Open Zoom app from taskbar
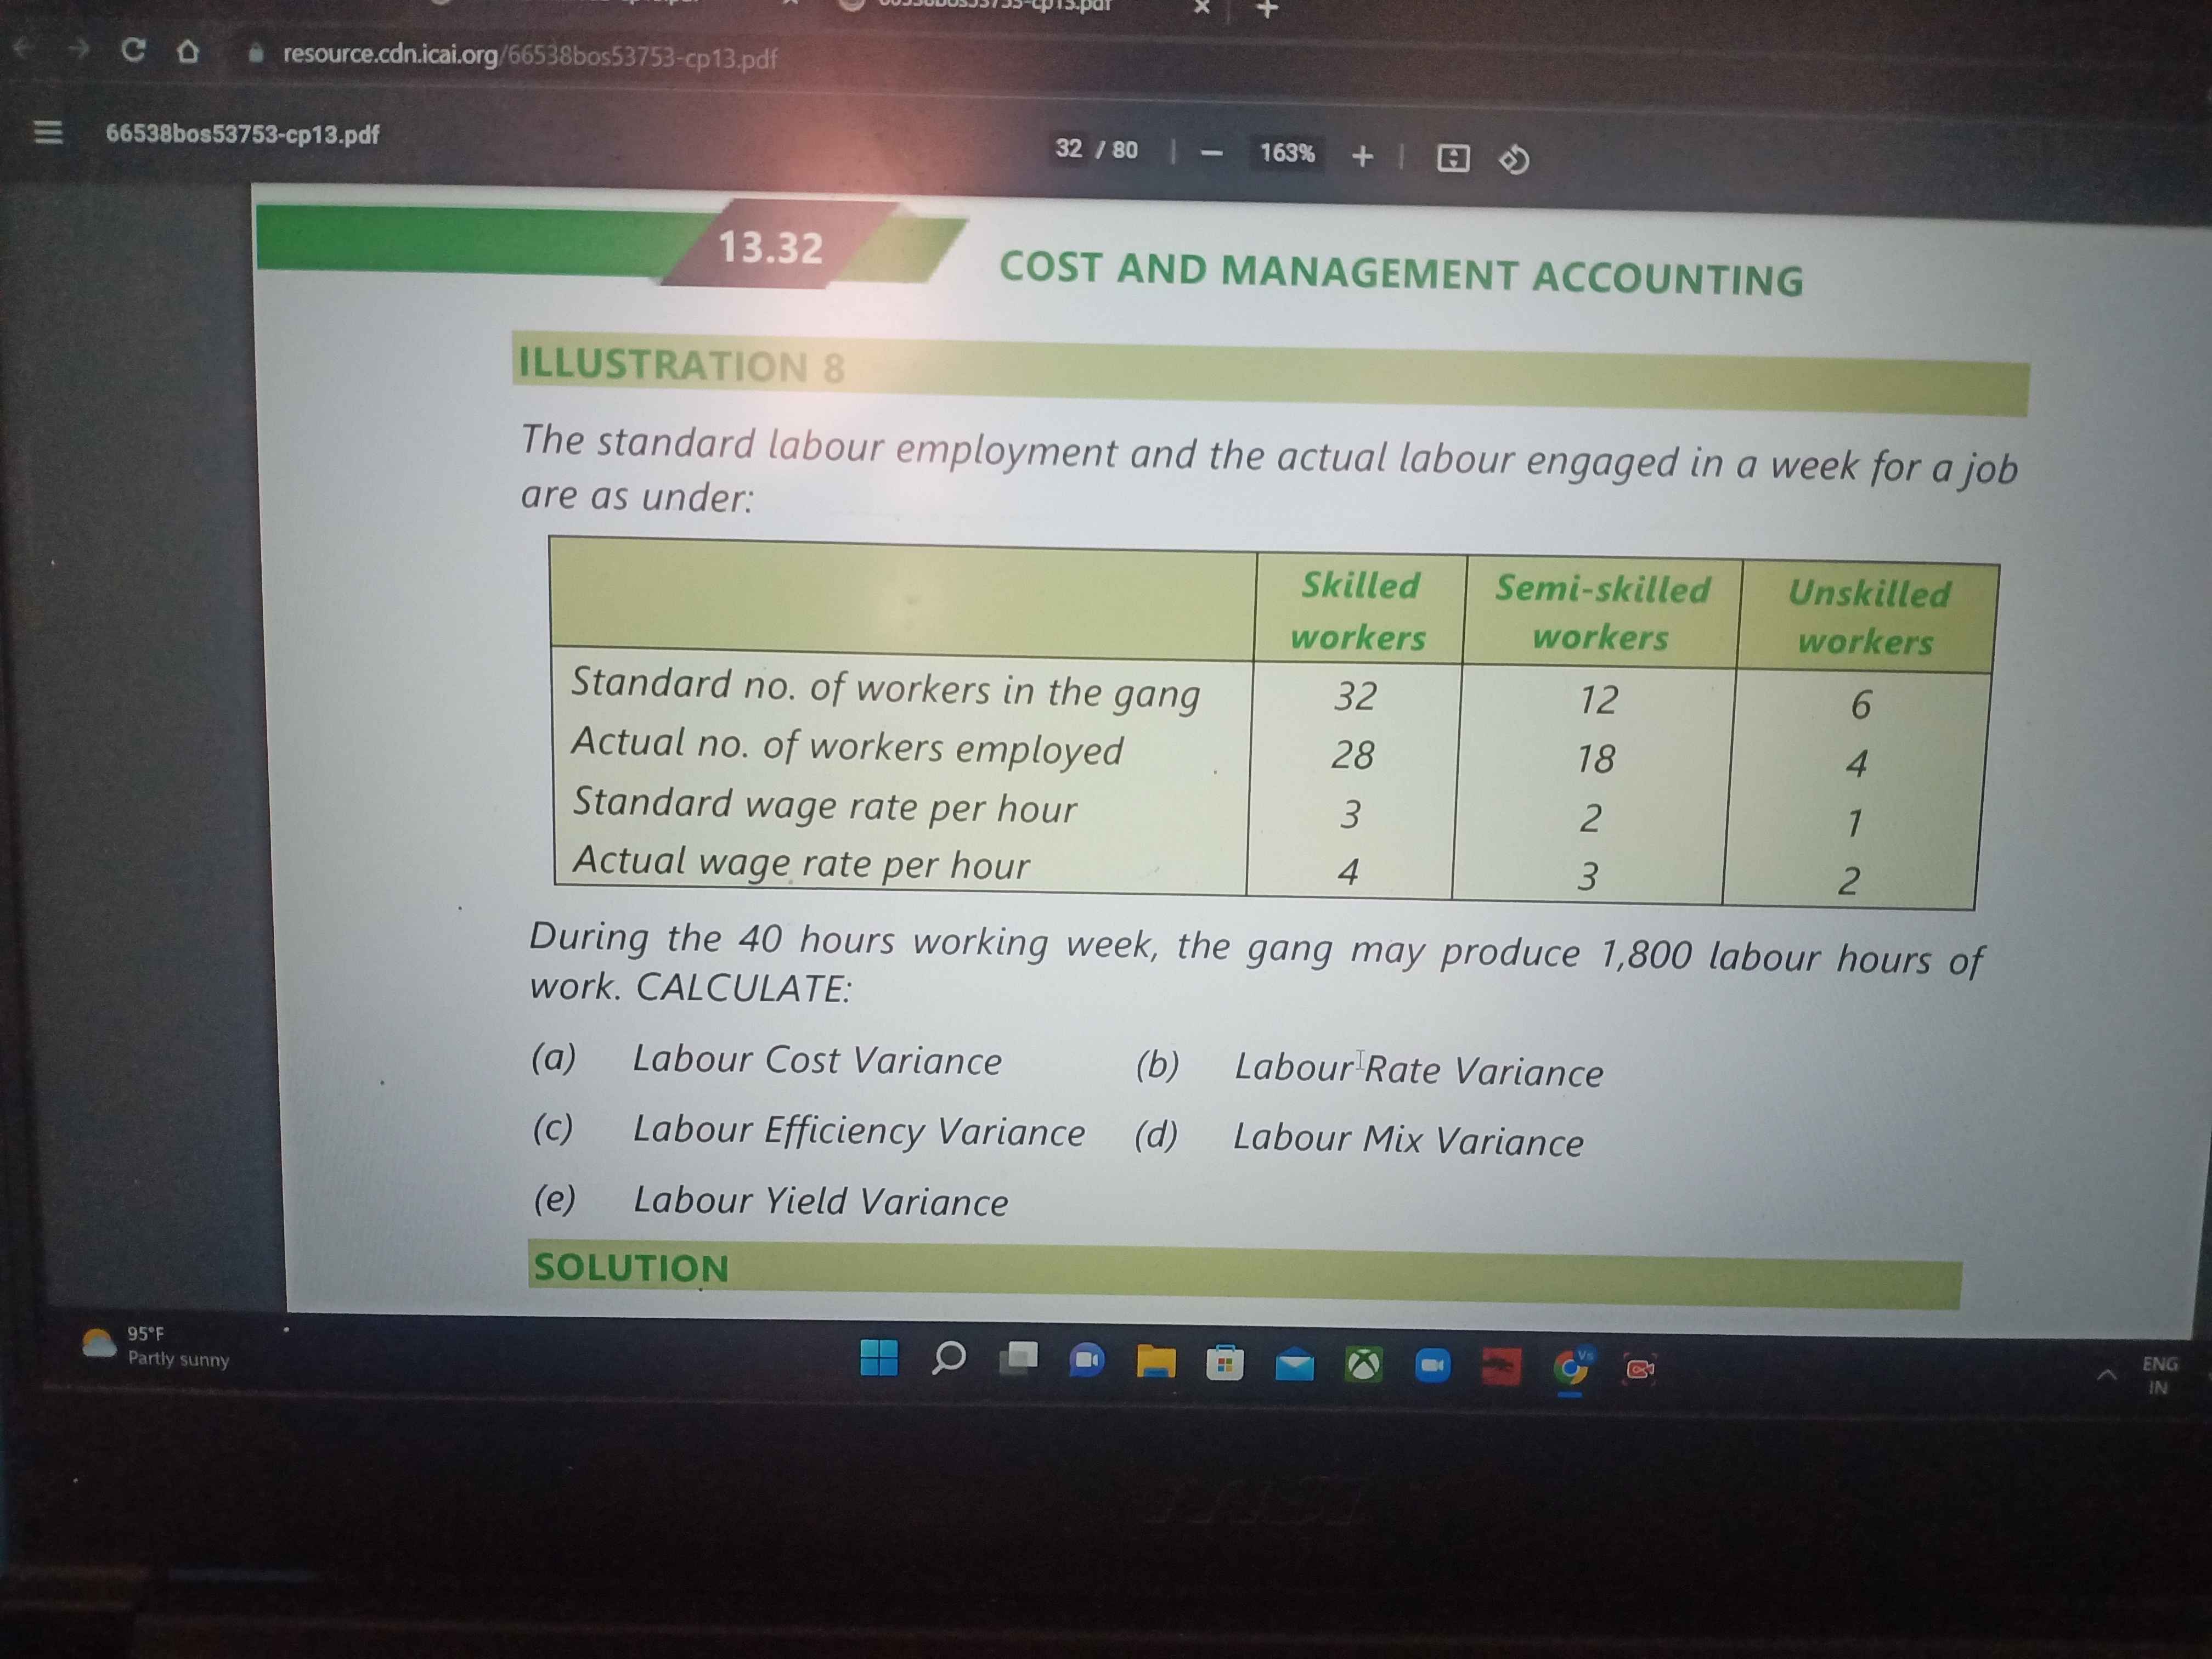Screen dimensions: 2212x1659 click(x=1432, y=1365)
